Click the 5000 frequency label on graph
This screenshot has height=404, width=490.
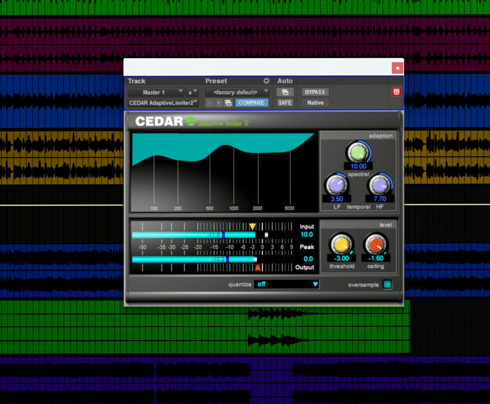tap(289, 208)
